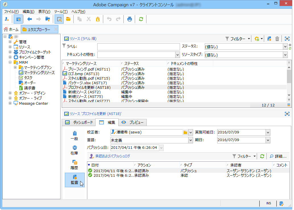294x210 pixels.
Task: Toggle the navigation tree panel icon
Action: coord(18,19)
